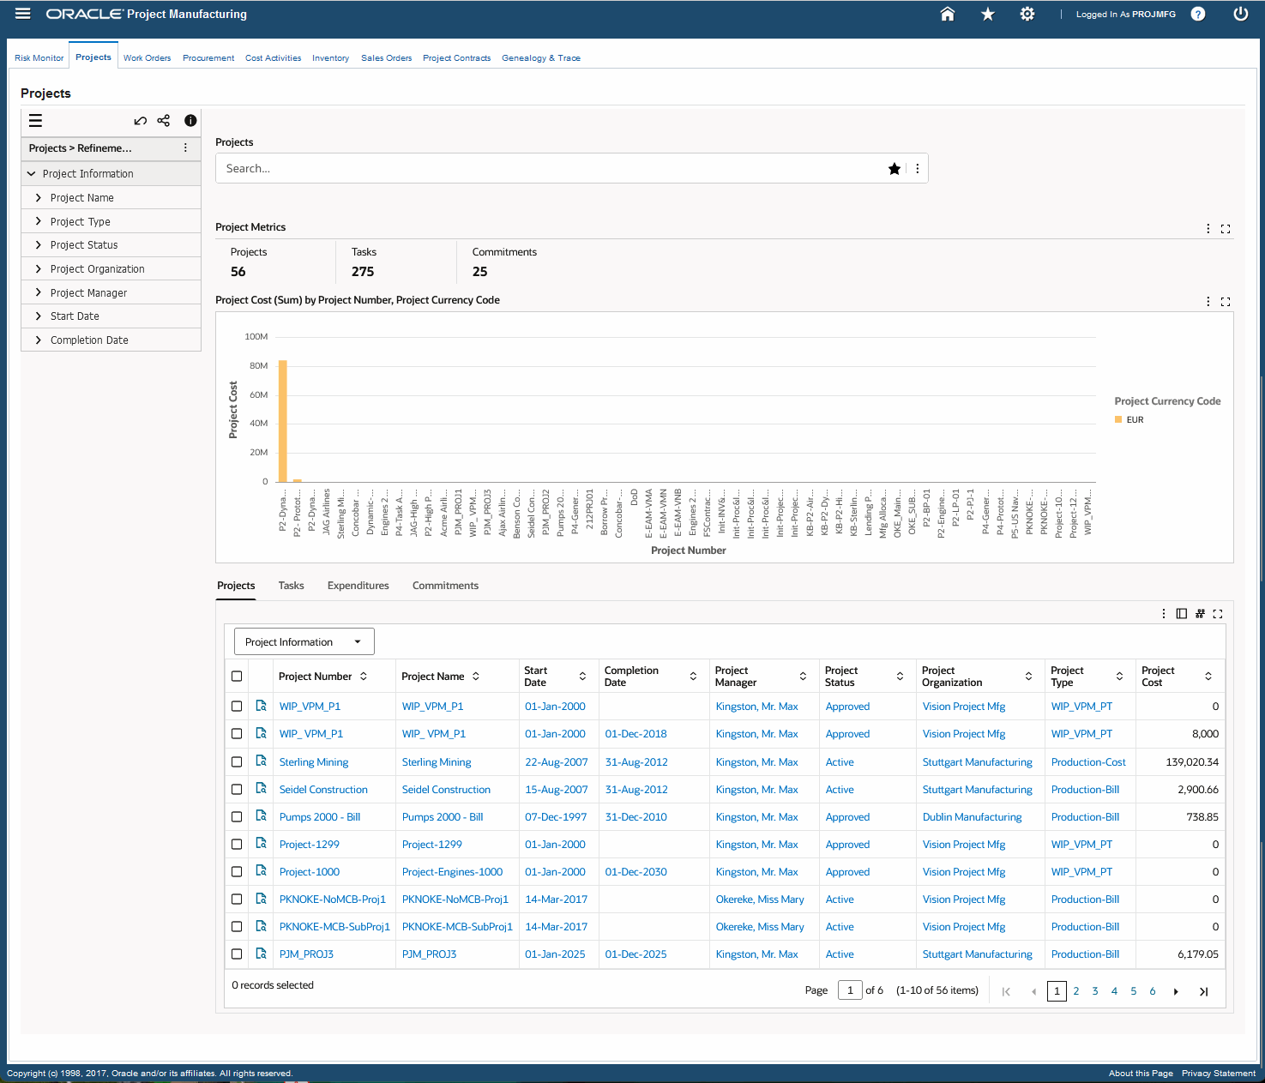The image size is (1265, 1083).
Task: Open Help question mark icon
Action: pos(1198,14)
